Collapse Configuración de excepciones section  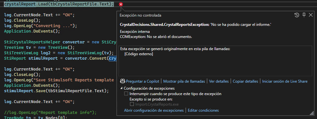pyautogui.click(x=121, y=88)
